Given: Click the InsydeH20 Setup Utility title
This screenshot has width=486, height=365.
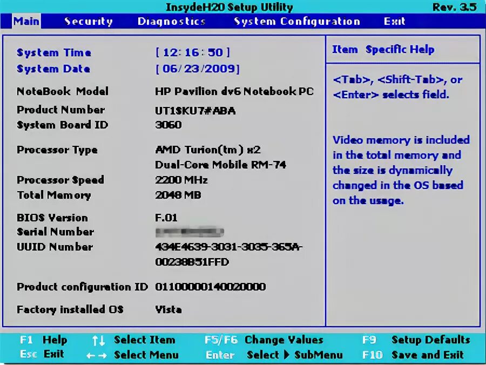Looking at the screenshot, I should tap(230, 7).
